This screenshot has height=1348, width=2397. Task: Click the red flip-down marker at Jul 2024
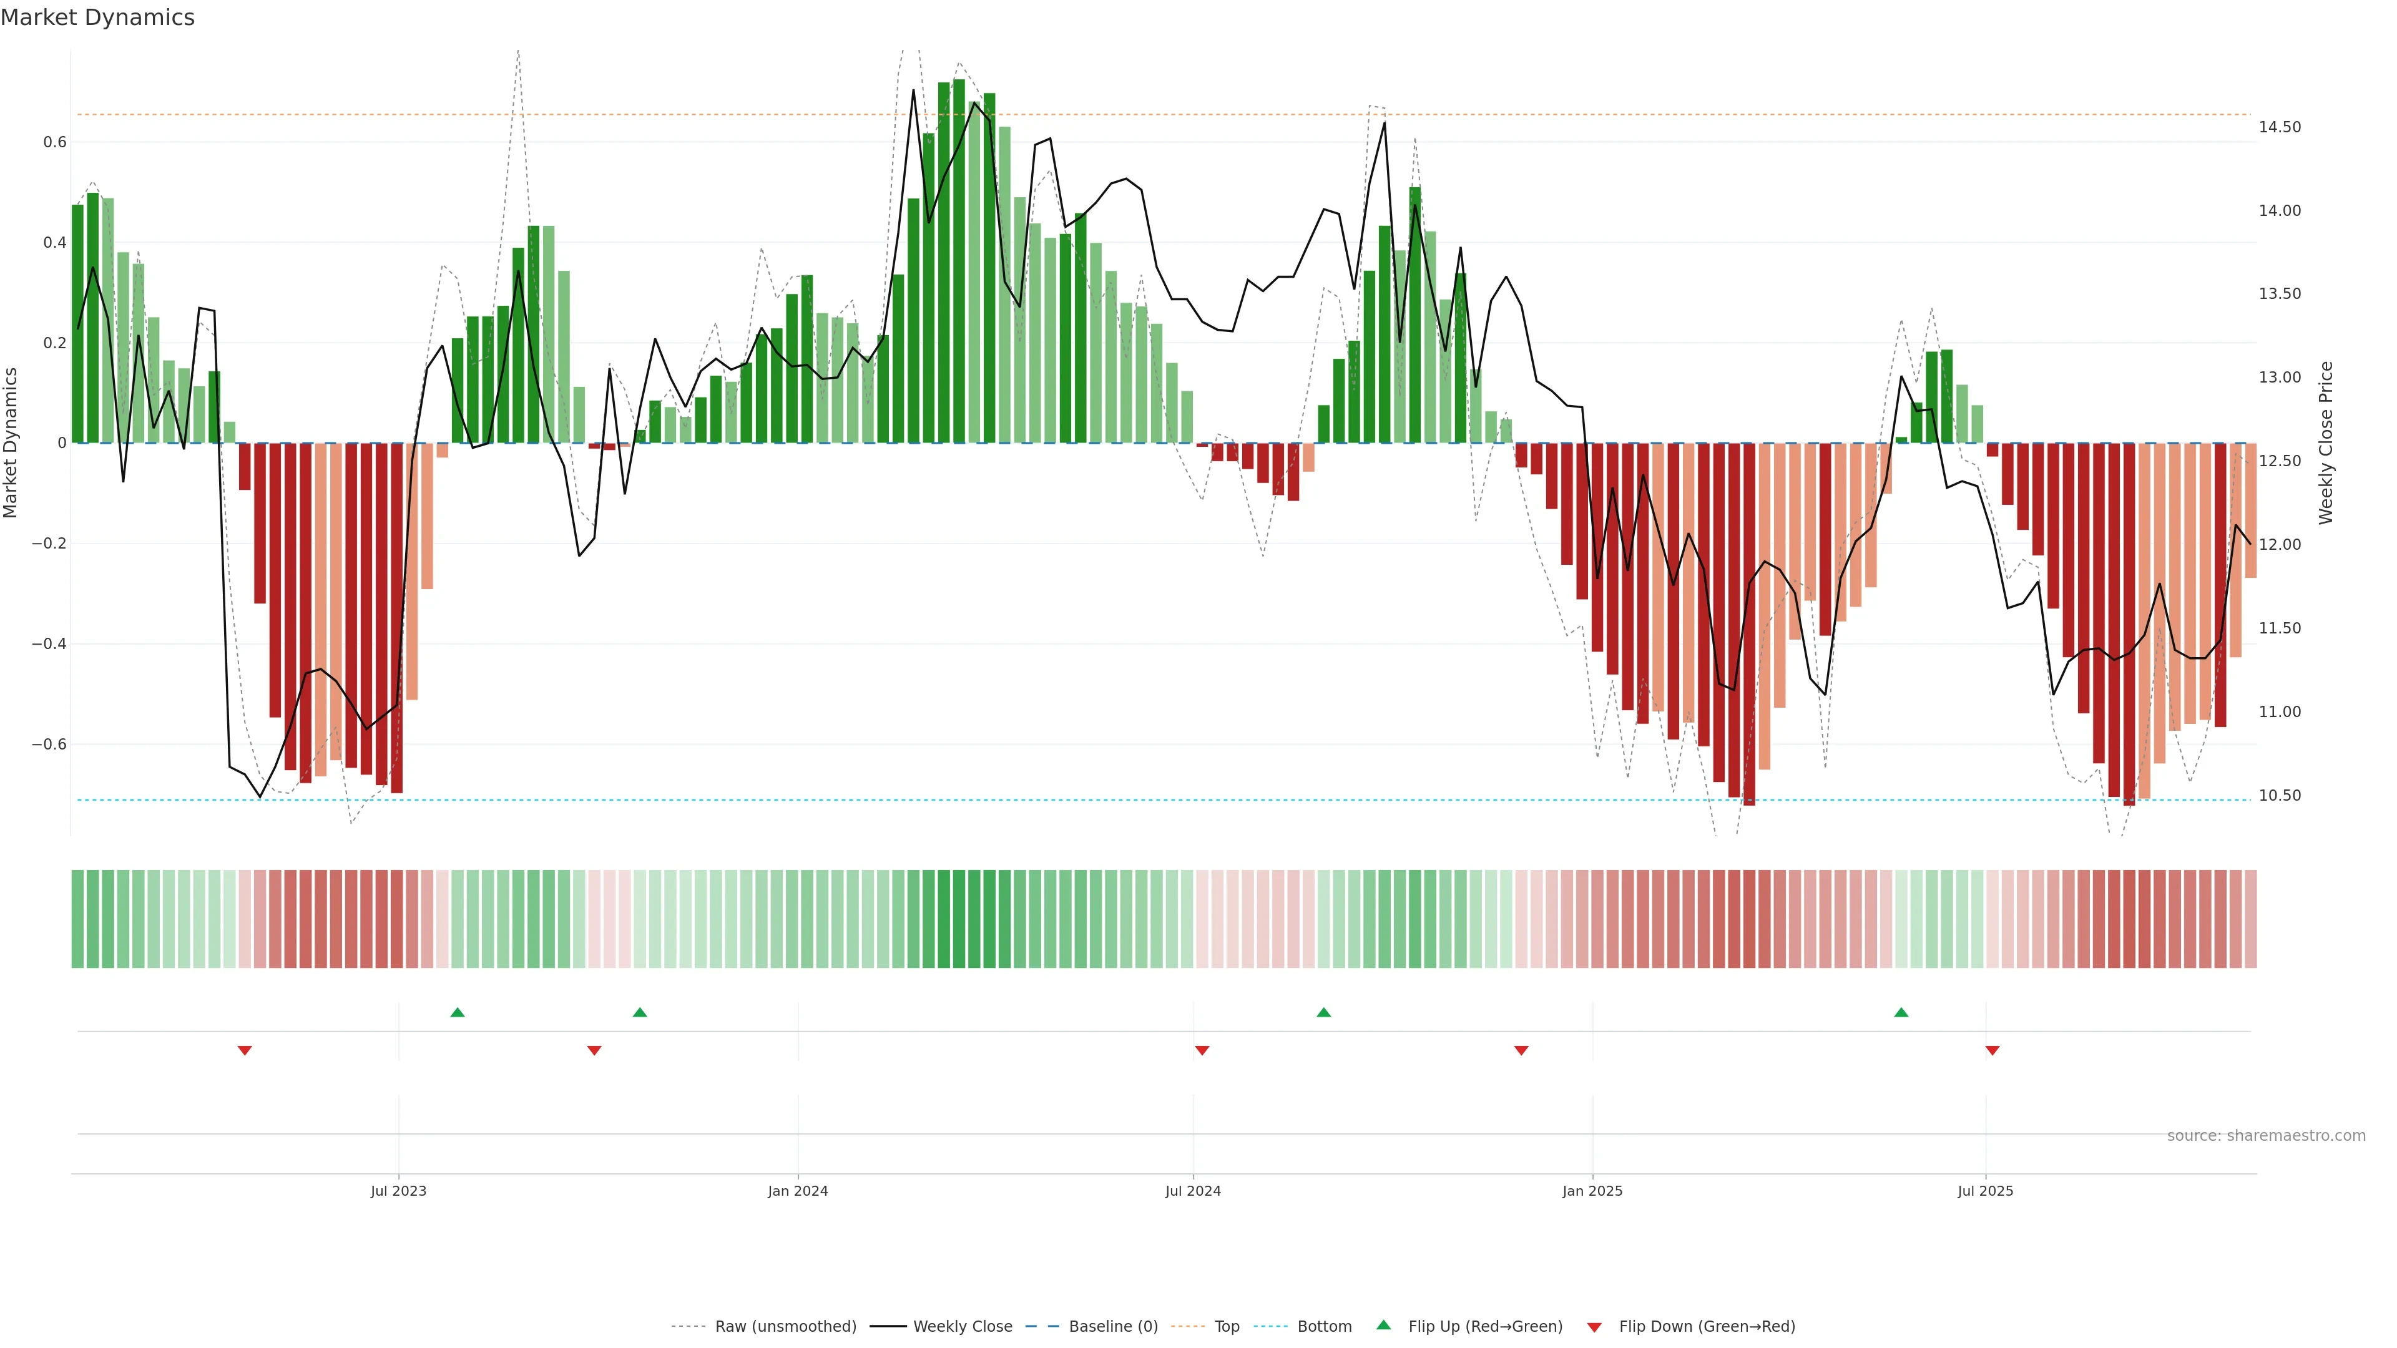(1201, 1050)
